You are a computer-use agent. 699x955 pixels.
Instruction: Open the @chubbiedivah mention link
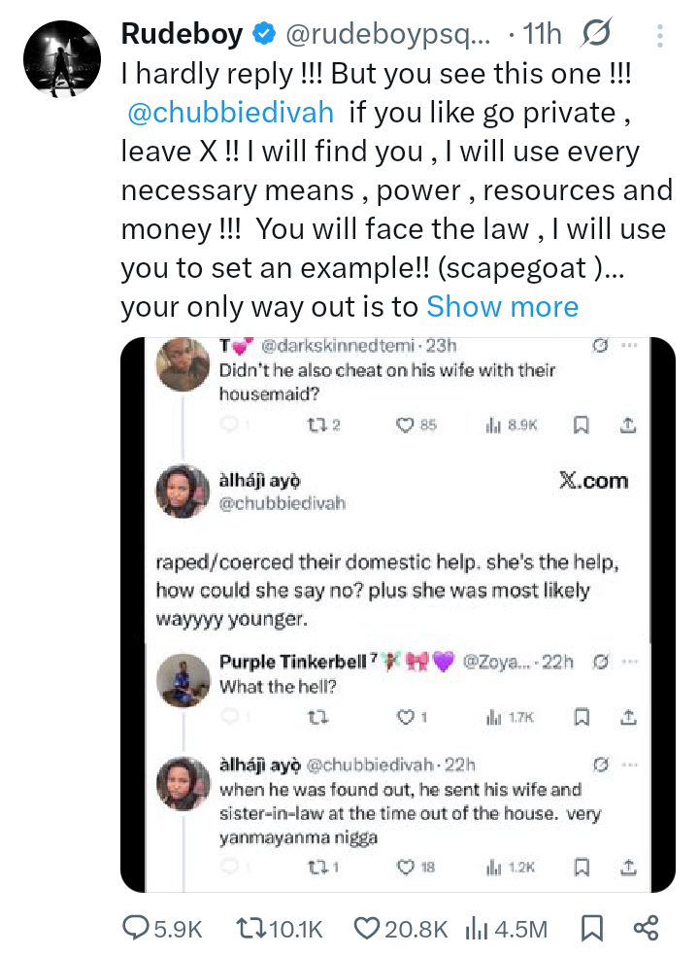click(x=231, y=113)
